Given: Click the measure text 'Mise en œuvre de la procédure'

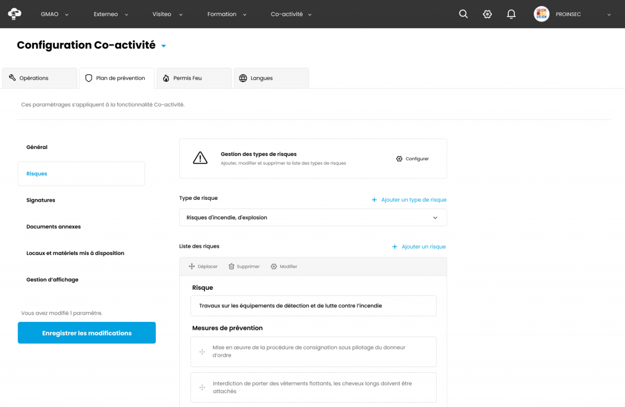Looking at the screenshot, I should tap(309, 351).
